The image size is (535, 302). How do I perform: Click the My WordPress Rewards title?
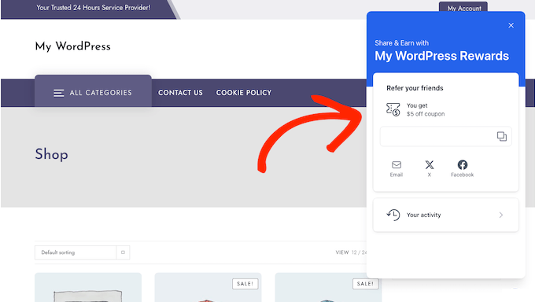point(441,56)
